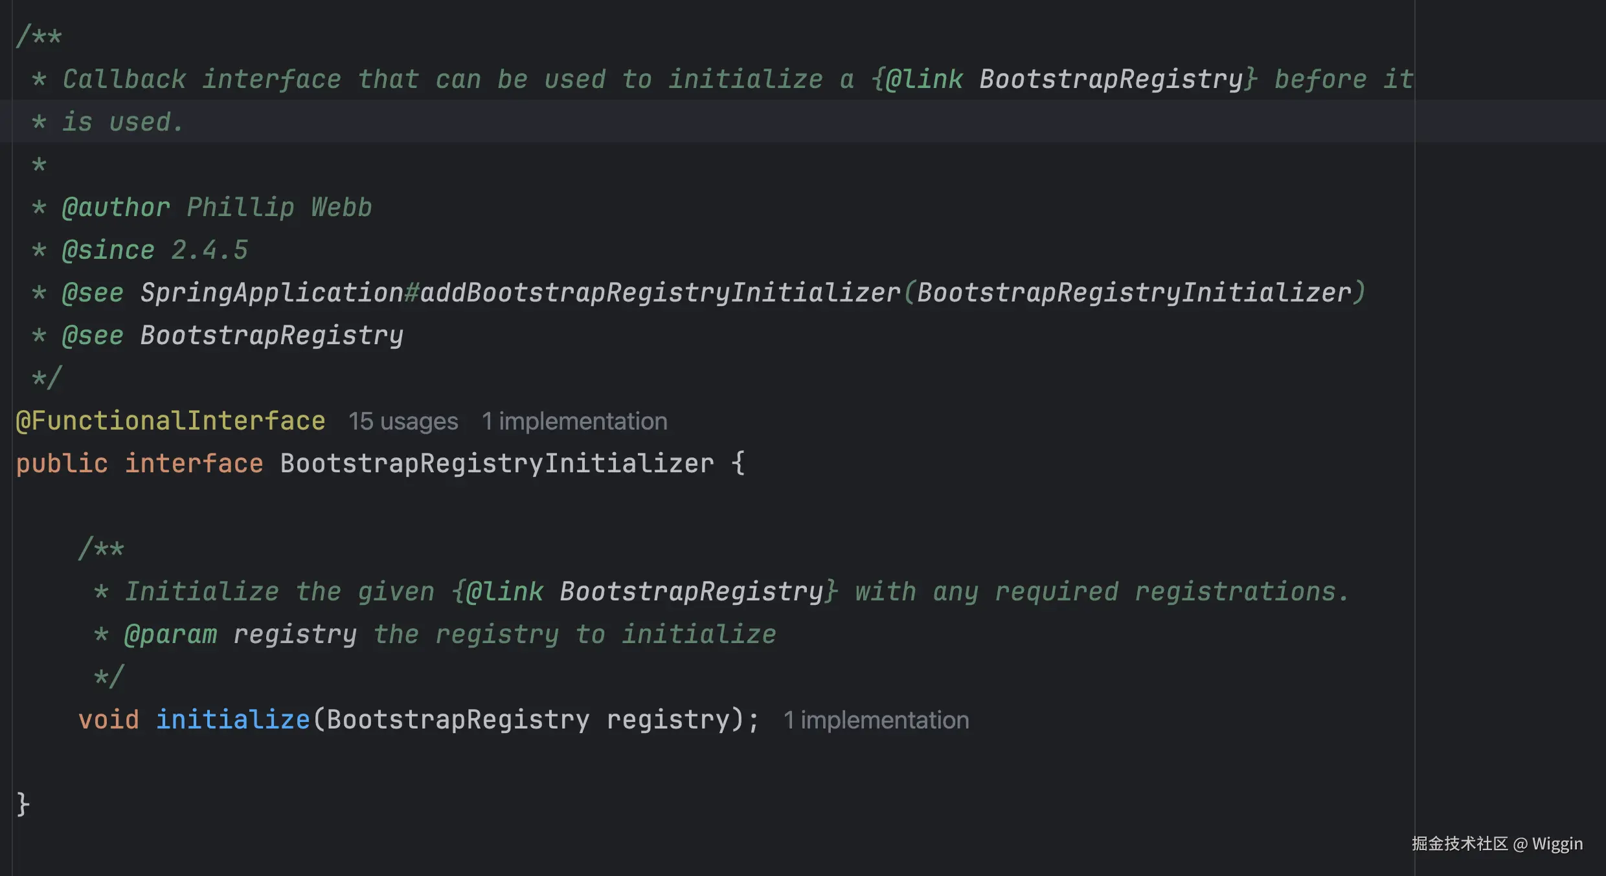Click the @param Javadoc tag
Viewport: 1606px width, 876px height.
tap(170, 635)
